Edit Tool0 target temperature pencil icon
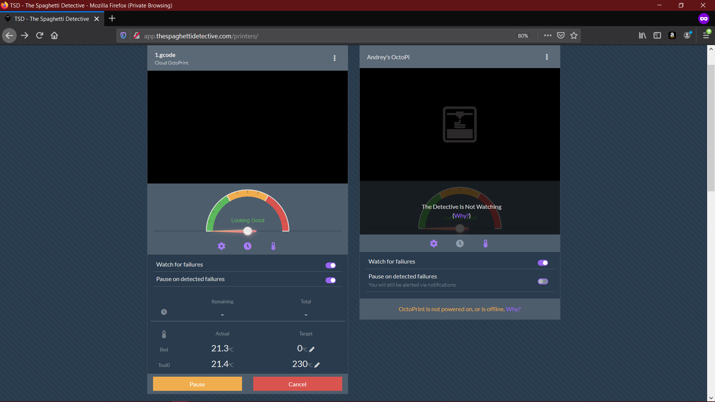 [x=317, y=365]
